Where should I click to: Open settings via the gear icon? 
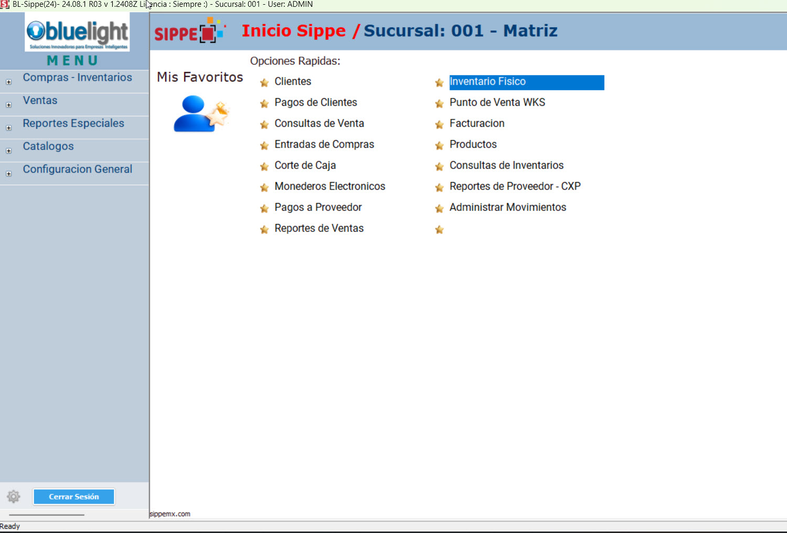(13, 496)
